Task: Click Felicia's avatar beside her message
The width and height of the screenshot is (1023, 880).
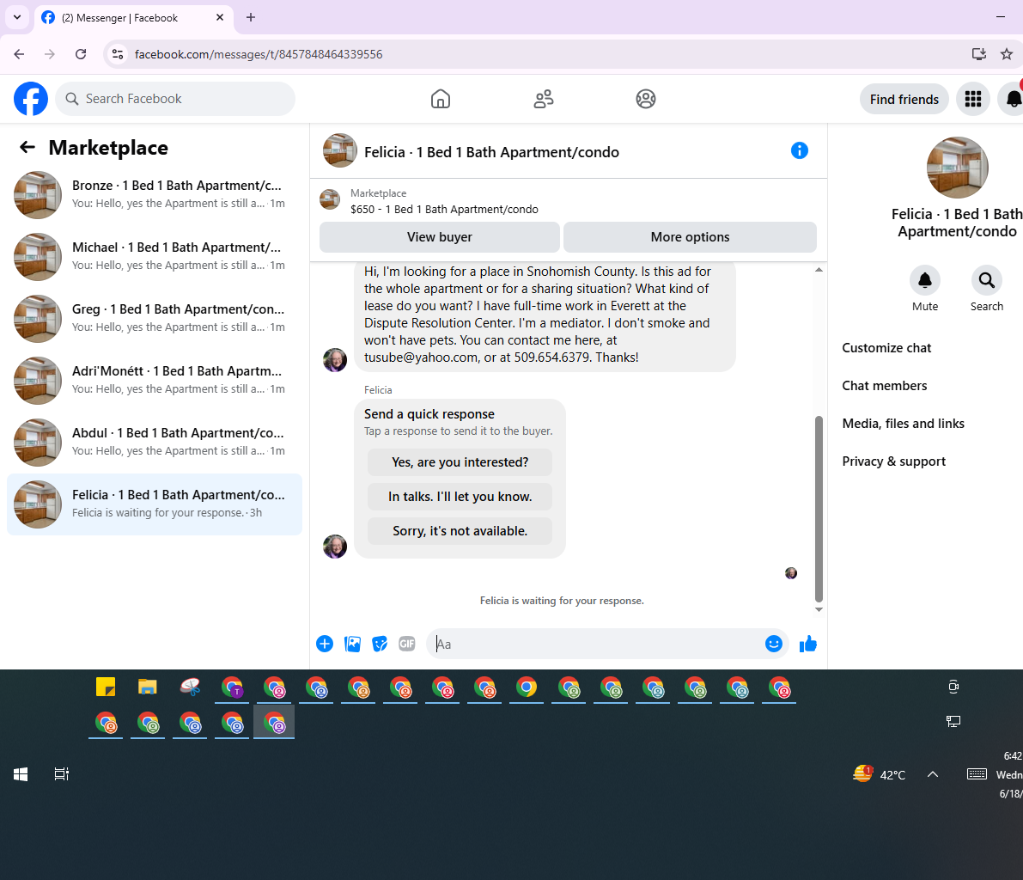Action: pyautogui.click(x=335, y=360)
